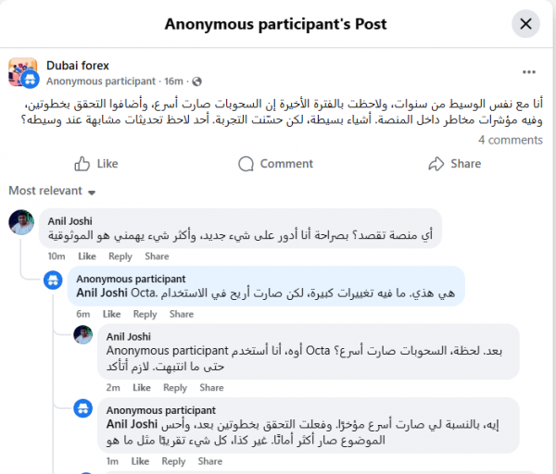Click the thumbs-up Like icon on post
This screenshot has width=556, height=474.
click(x=82, y=164)
